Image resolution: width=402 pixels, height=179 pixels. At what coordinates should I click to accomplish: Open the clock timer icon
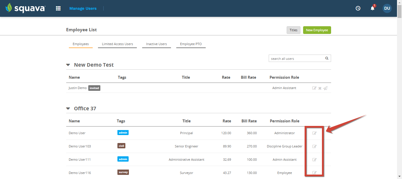[358, 8]
